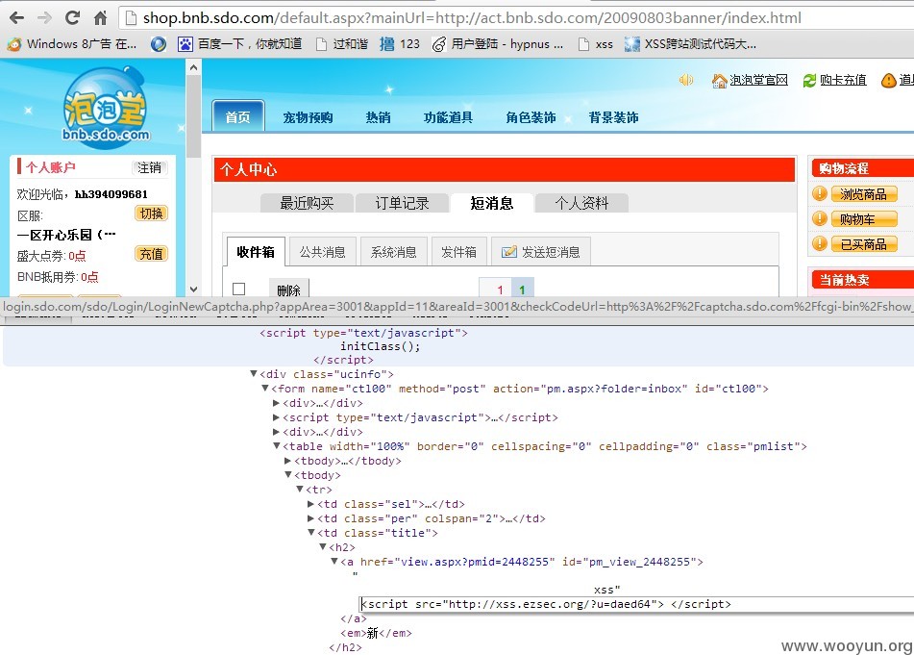
Task: Switch to 收件箱 inbox tab
Action: (256, 252)
